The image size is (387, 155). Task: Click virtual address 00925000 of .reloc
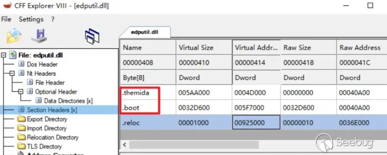point(256,122)
